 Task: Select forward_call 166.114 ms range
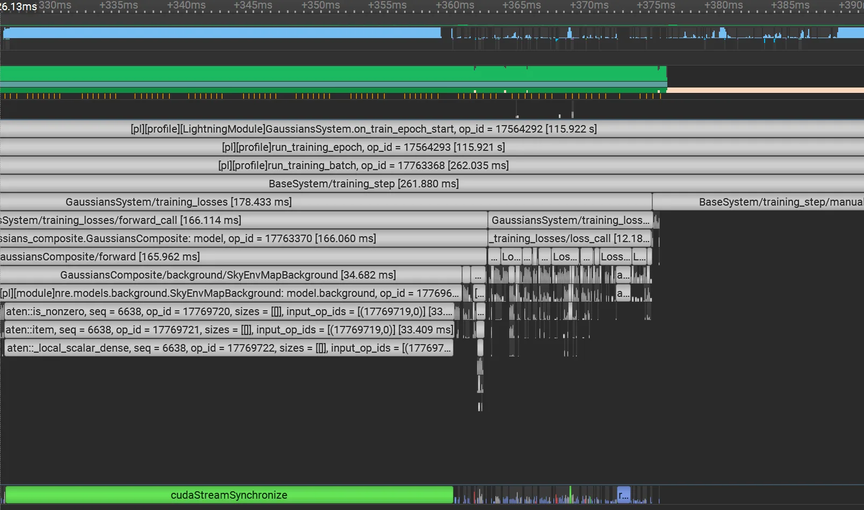(243, 220)
